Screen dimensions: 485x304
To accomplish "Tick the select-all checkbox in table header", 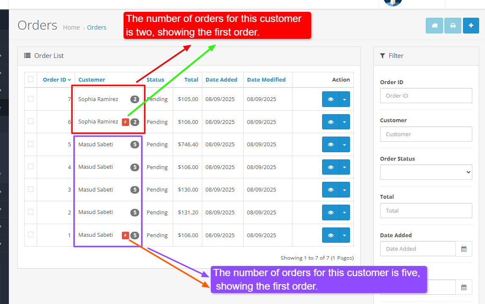I will [x=30, y=79].
